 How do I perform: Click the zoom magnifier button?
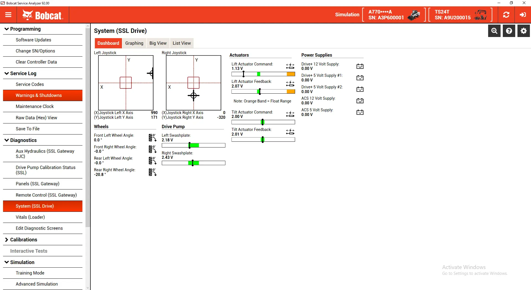[494, 31]
